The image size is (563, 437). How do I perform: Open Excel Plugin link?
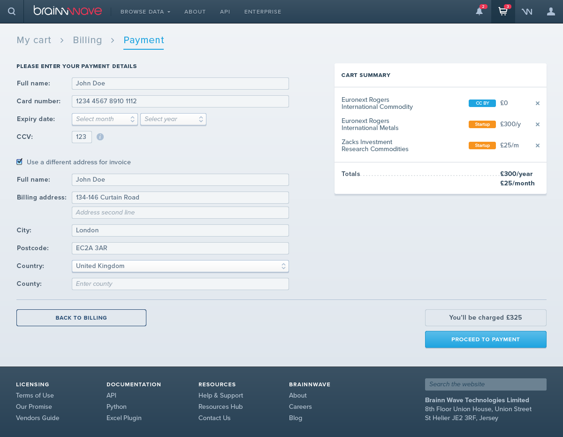tap(124, 418)
